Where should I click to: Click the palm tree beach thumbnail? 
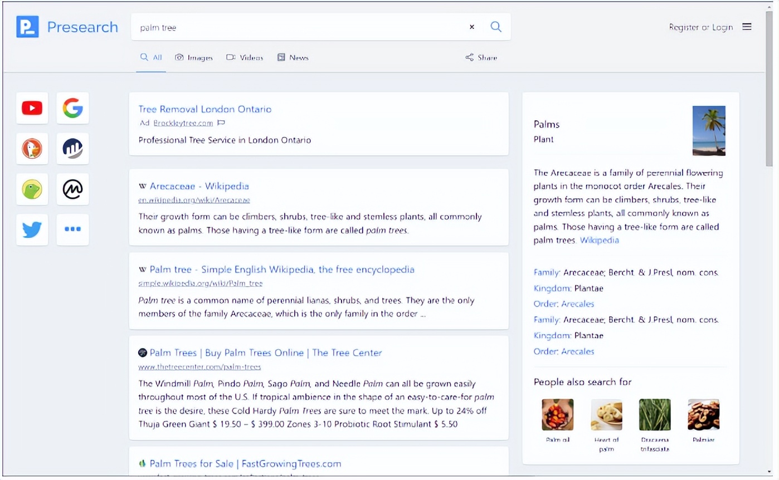709,131
